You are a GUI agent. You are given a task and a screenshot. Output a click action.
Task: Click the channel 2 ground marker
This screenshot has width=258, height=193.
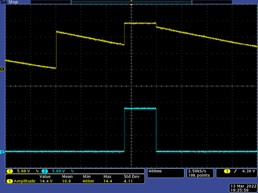pyautogui.click(x=2, y=152)
